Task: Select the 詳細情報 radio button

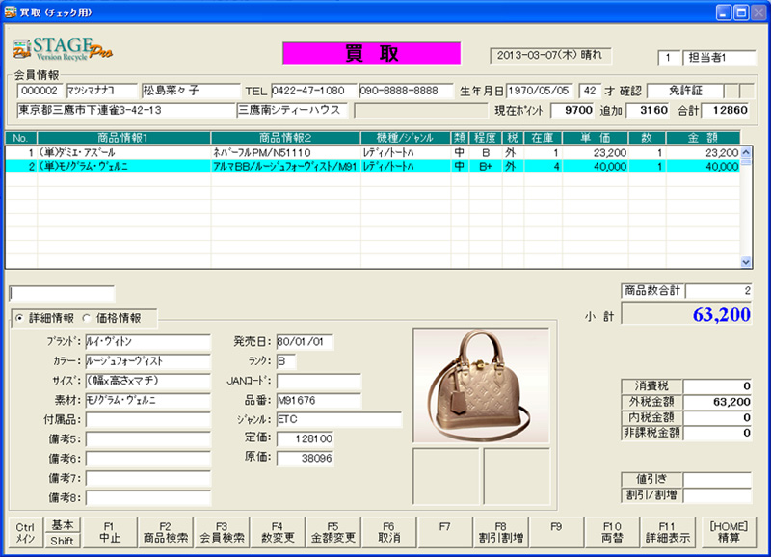Action: click(x=18, y=318)
